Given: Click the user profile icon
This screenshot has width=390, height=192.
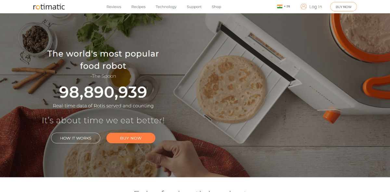Looking at the screenshot, I should [304, 6].
